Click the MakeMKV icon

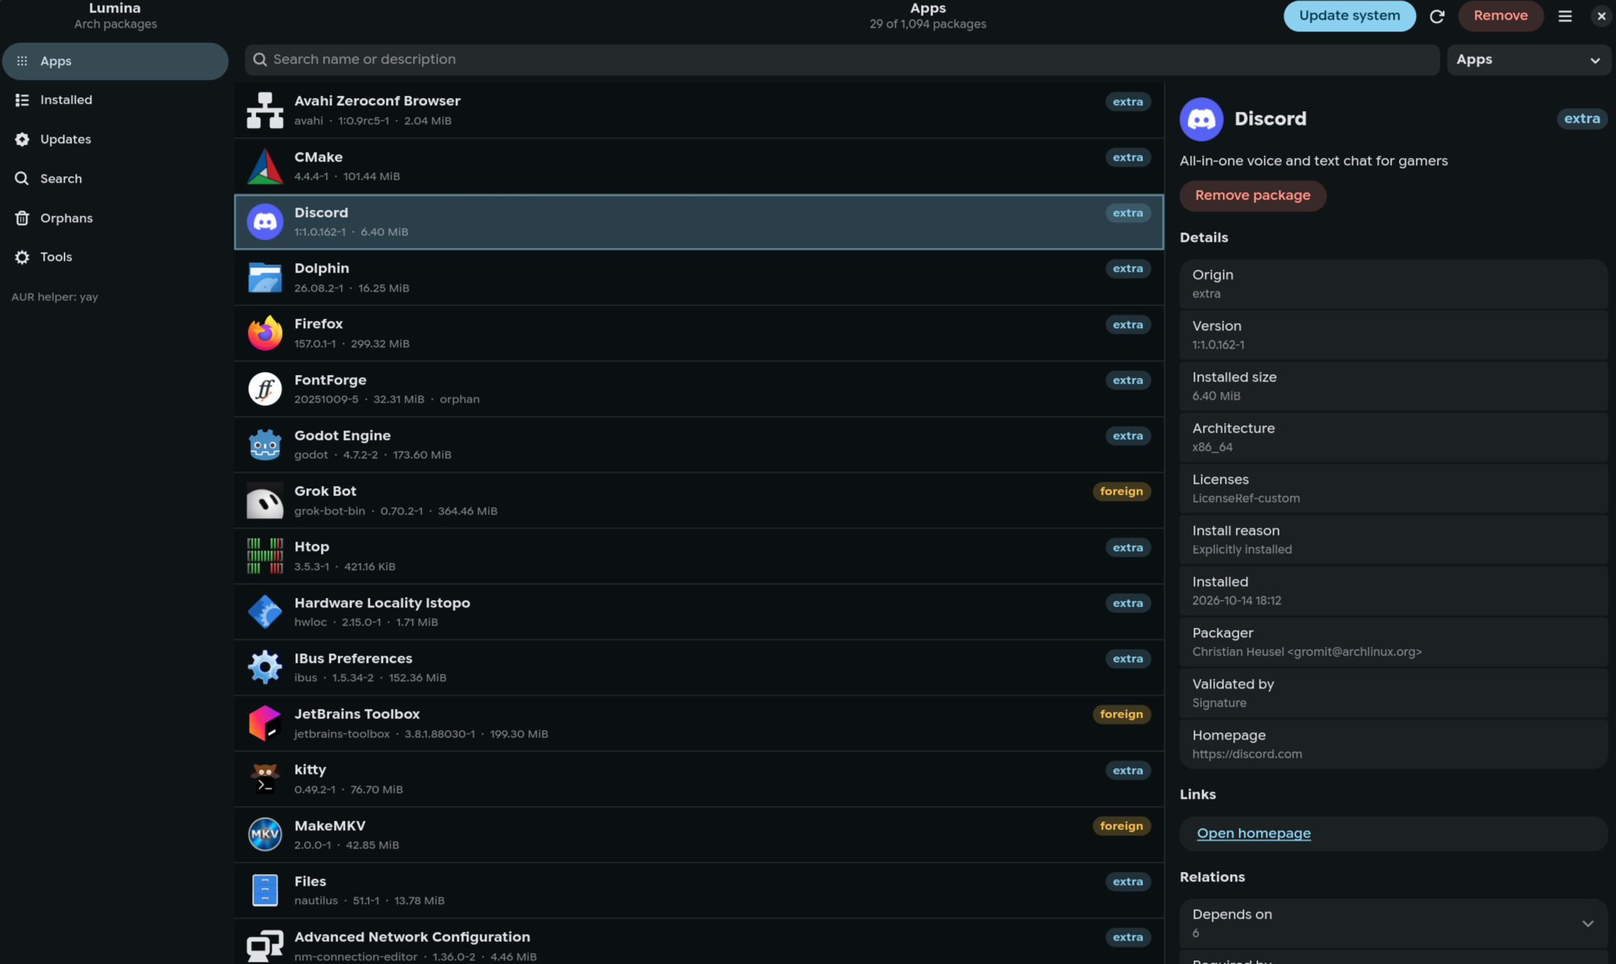click(265, 835)
